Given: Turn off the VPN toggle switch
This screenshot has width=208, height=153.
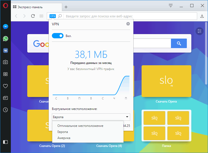Looking at the screenshot, I should pyautogui.click(x=58, y=36).
